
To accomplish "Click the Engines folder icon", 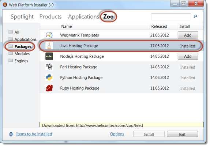I will pyautogui.click(x=11, y=60).
